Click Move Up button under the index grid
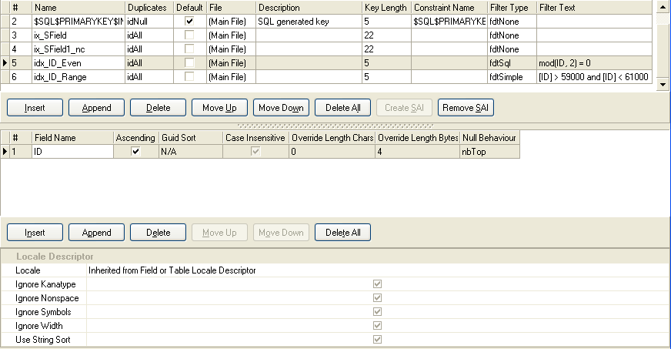The width and height of the screenshot is (671, 349). 219,108
